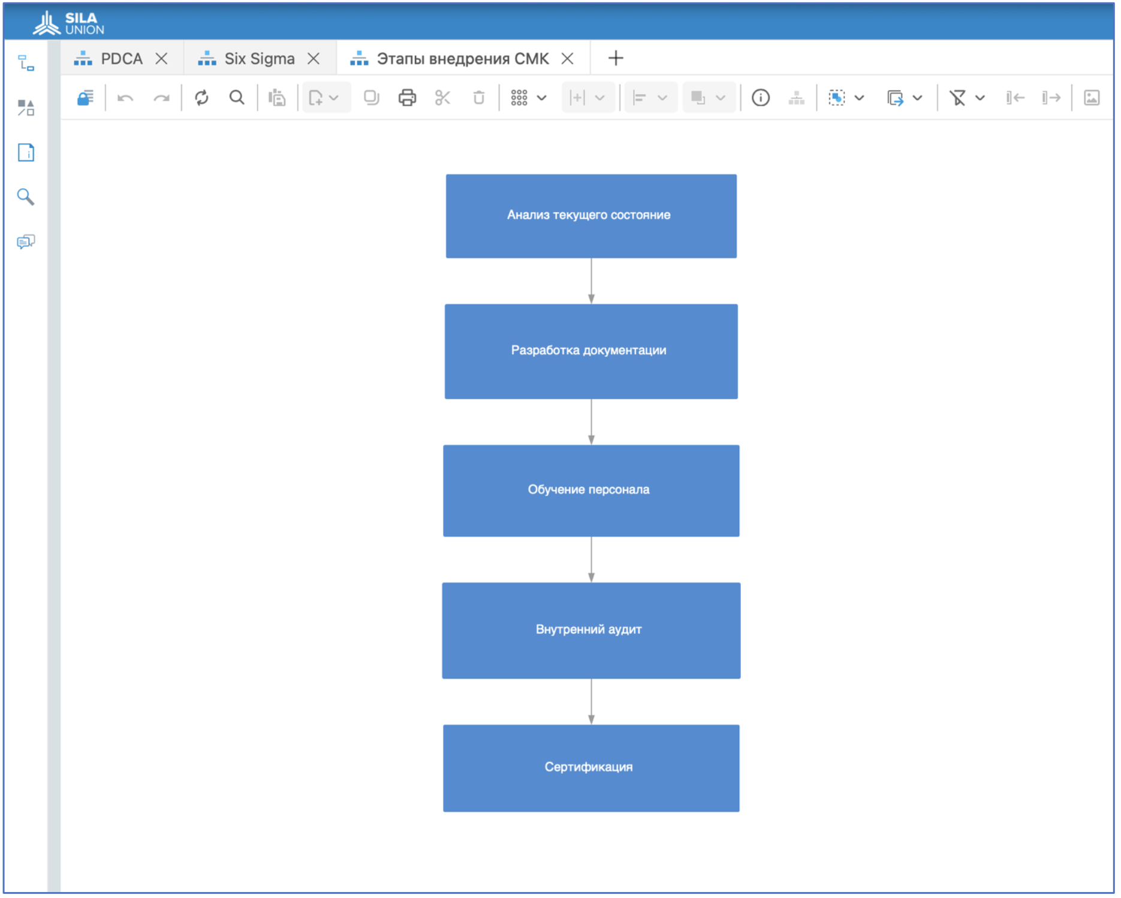Click the lock/edit mode toolbar icon

click(85, 98)
